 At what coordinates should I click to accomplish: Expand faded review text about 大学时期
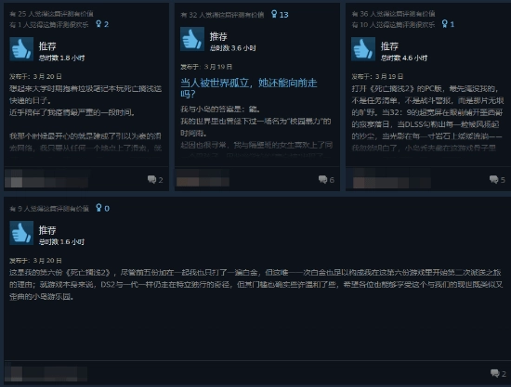coord(85,118)
